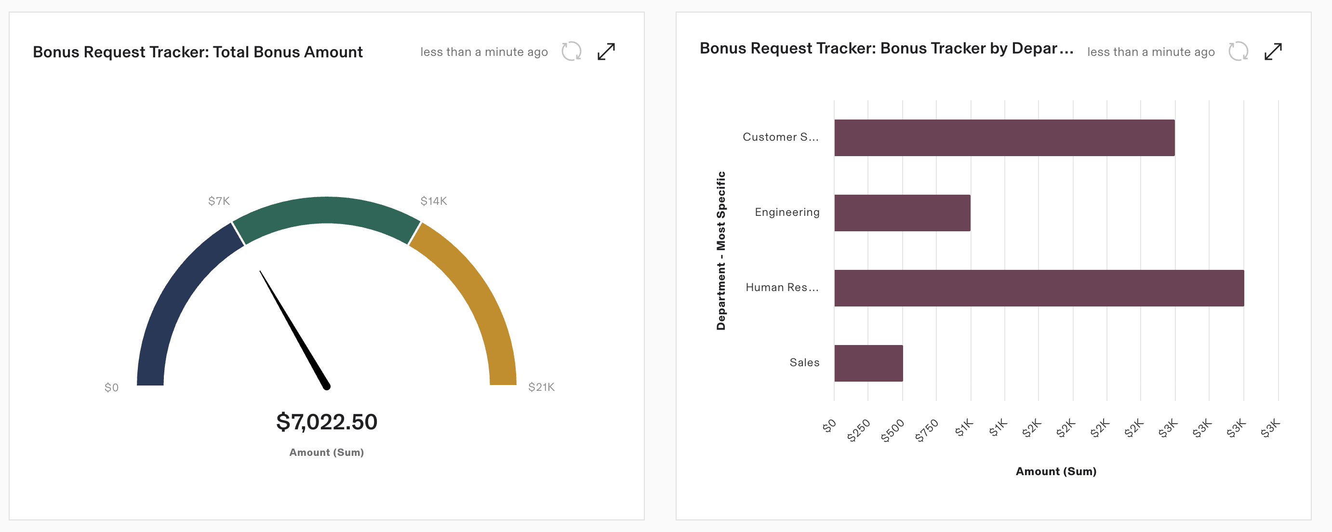Click the $21K gauge label
This screenshot has width=1332, height=532.
541,387
